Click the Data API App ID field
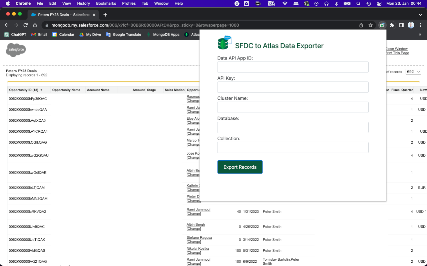The image size is (427, 266). (x=293, y=67)
